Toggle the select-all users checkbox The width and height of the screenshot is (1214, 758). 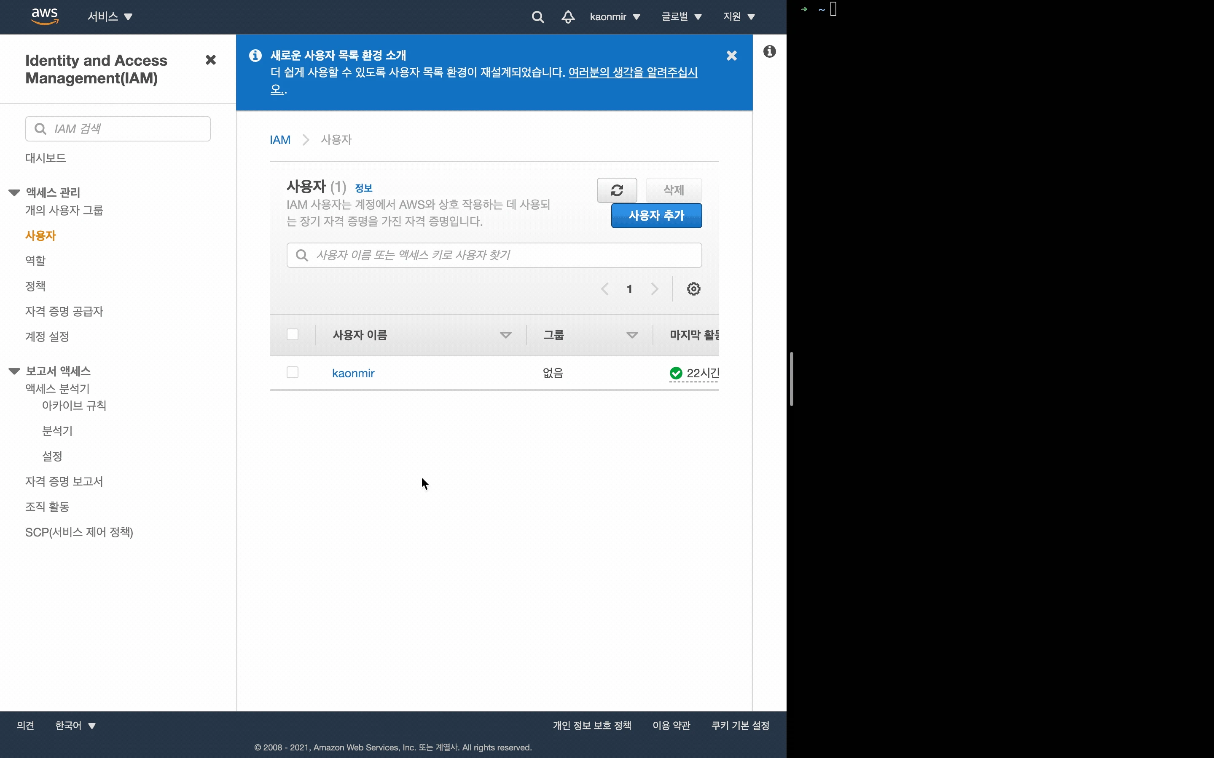293,334
